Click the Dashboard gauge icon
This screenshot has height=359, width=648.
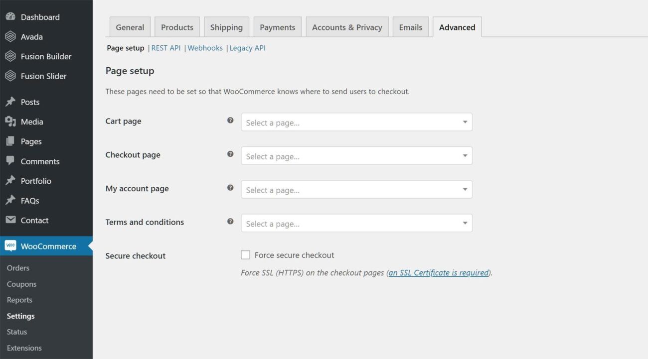click(10, 16)
